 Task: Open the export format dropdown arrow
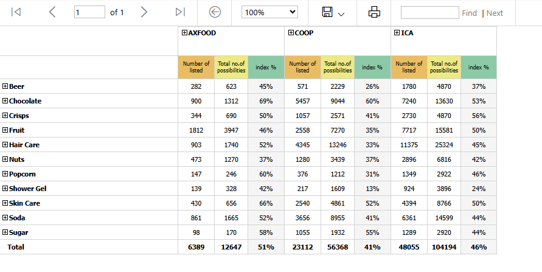pyautogui.click(x=341, y=14)
